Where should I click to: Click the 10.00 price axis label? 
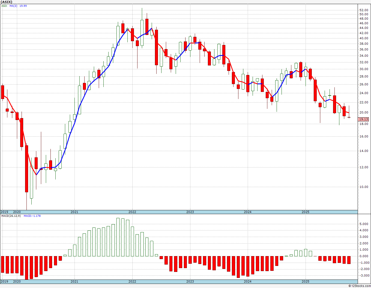pos(364,187)
